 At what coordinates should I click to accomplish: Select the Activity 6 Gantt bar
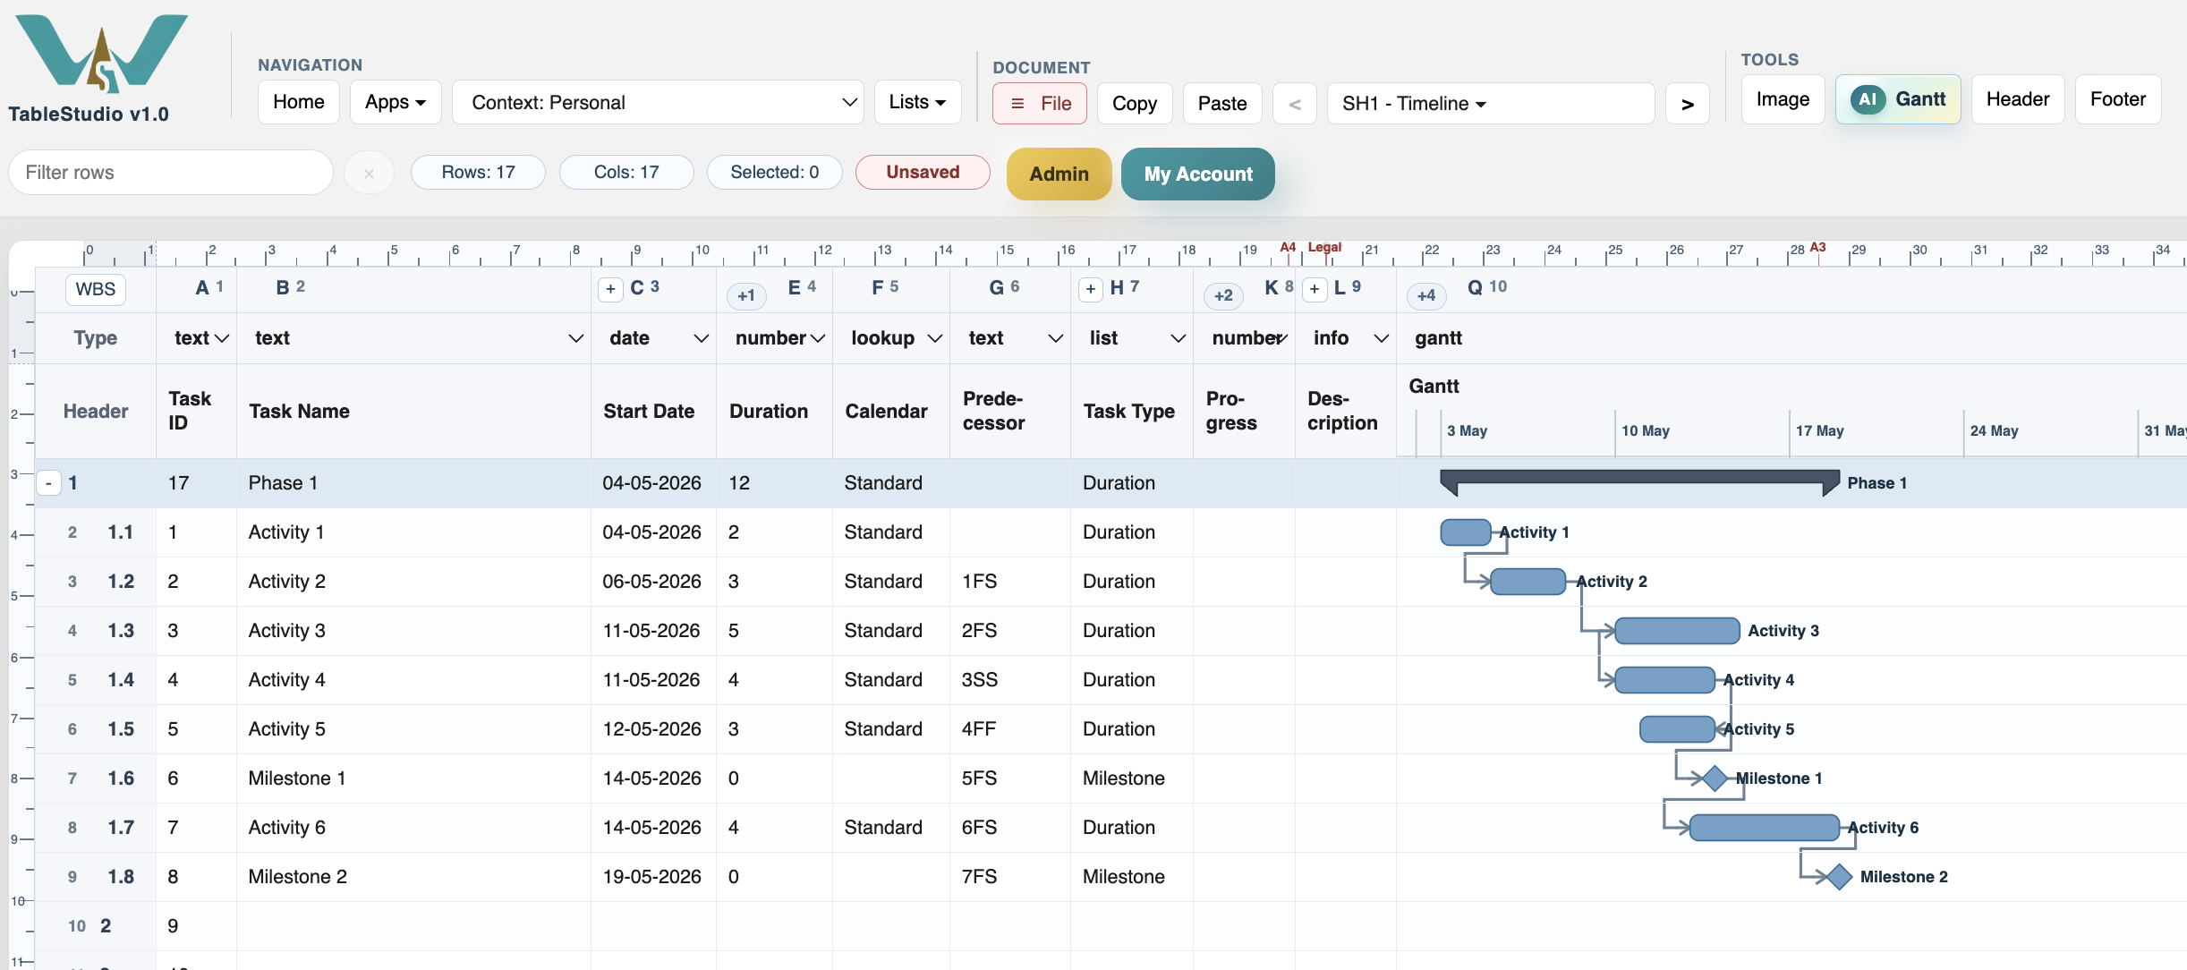pyautogui.click(x=1765, y=828)
